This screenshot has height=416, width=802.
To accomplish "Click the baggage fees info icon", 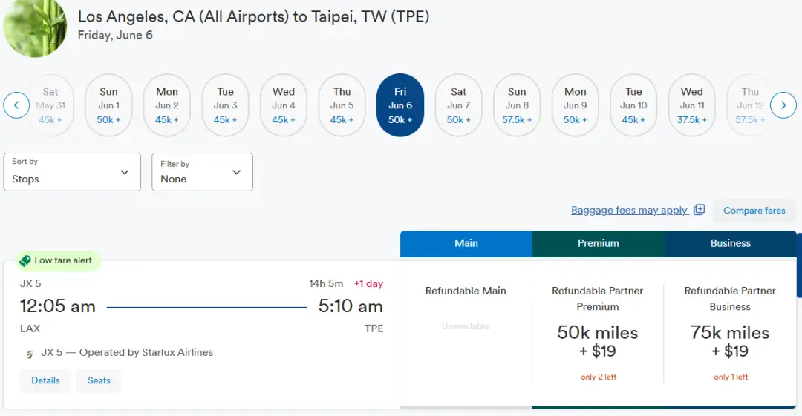I will (699, 210).
